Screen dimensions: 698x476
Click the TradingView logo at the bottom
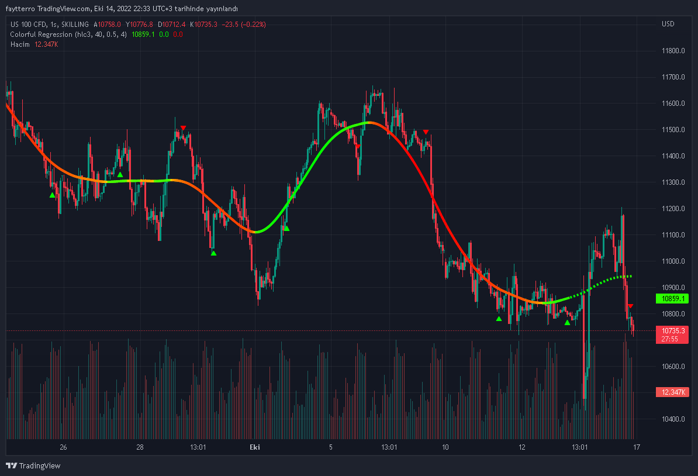33,465
